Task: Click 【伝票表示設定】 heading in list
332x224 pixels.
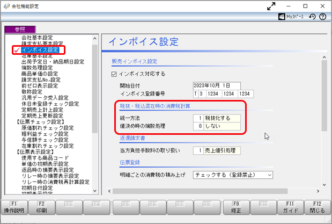Action: coord(35,152)
